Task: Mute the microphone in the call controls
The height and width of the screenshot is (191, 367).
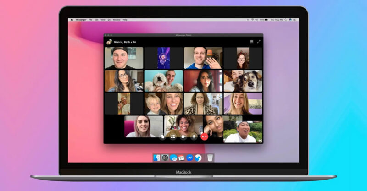Action: [194, 136]
